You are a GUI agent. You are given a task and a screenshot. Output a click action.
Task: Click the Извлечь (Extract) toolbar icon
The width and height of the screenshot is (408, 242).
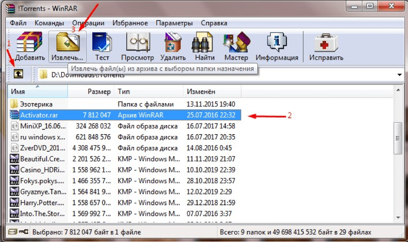click(67, 46)
